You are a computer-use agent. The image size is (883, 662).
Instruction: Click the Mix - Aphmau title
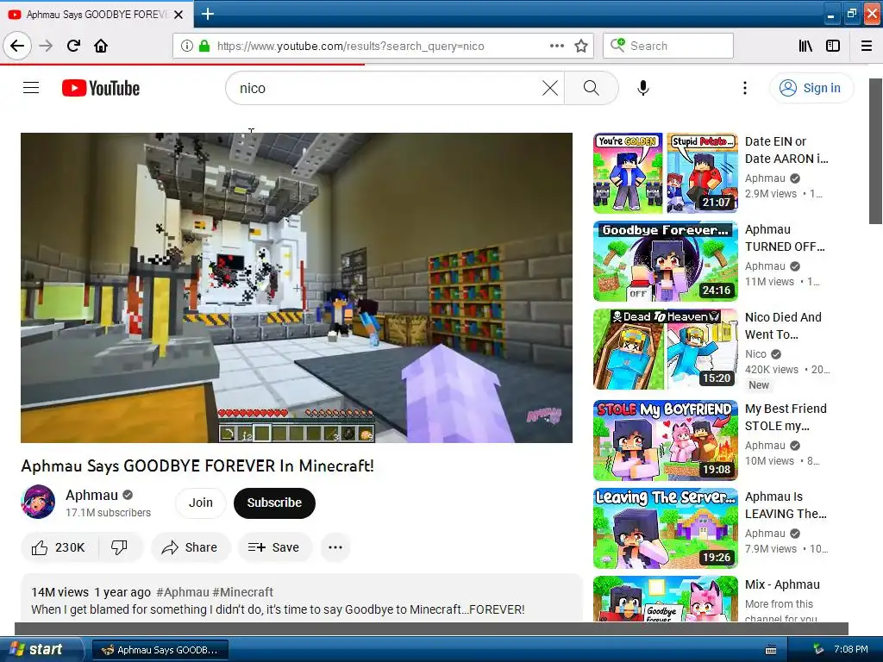(782, 584)
